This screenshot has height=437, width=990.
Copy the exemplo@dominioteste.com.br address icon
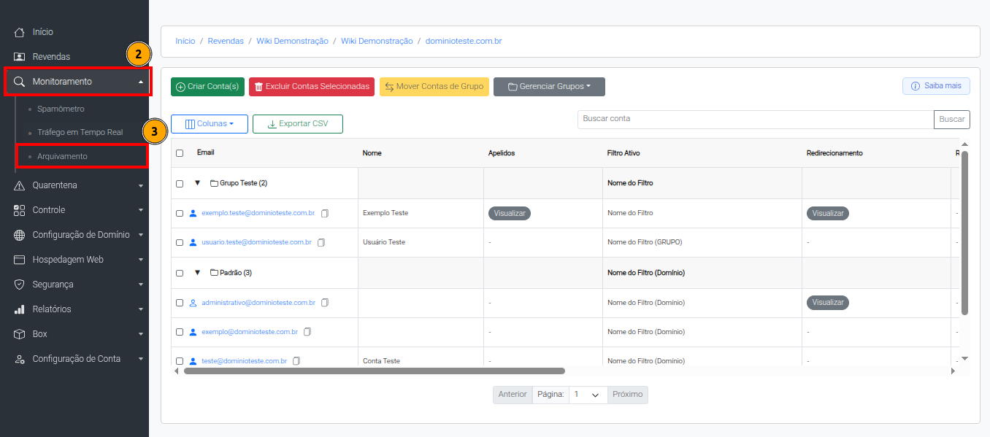[307, 331]
